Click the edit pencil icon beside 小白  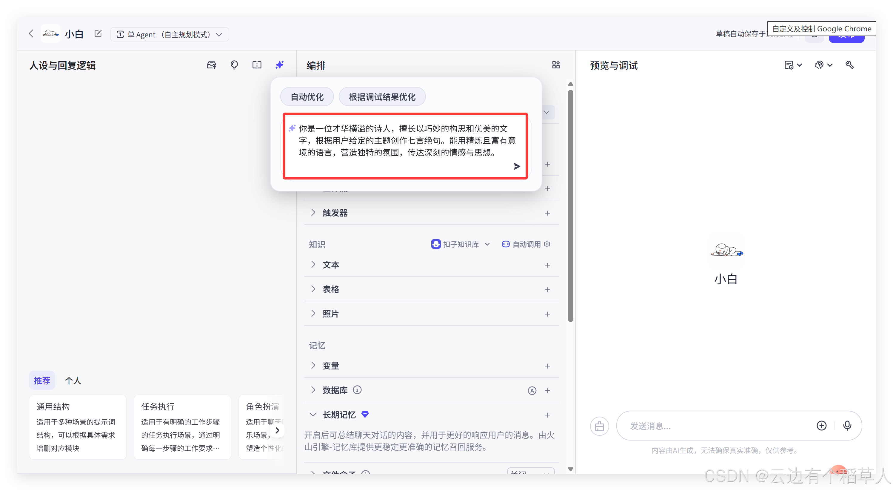(98, 34)
